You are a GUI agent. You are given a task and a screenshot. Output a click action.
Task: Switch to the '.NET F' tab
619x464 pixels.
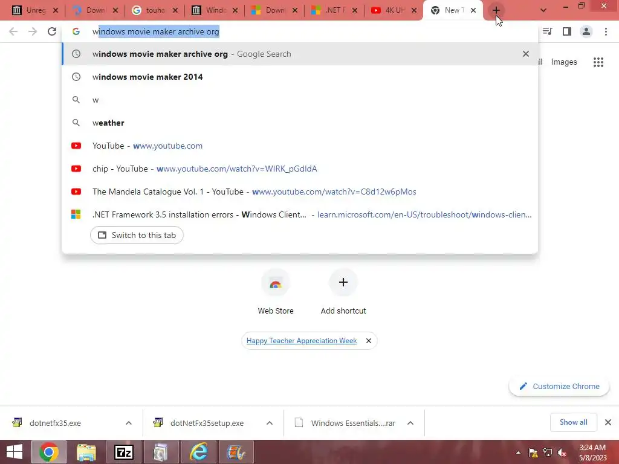point(332,10)
